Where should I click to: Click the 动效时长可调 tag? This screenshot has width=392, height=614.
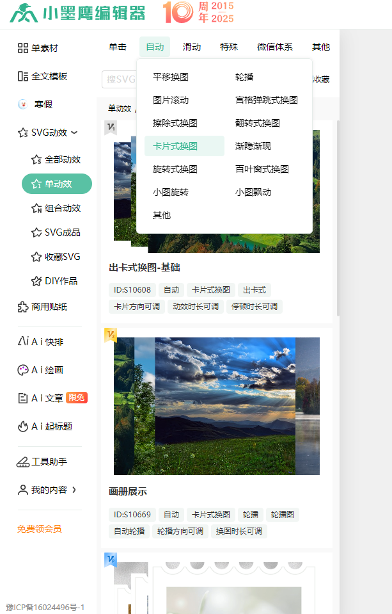click(x=196, y=307)
